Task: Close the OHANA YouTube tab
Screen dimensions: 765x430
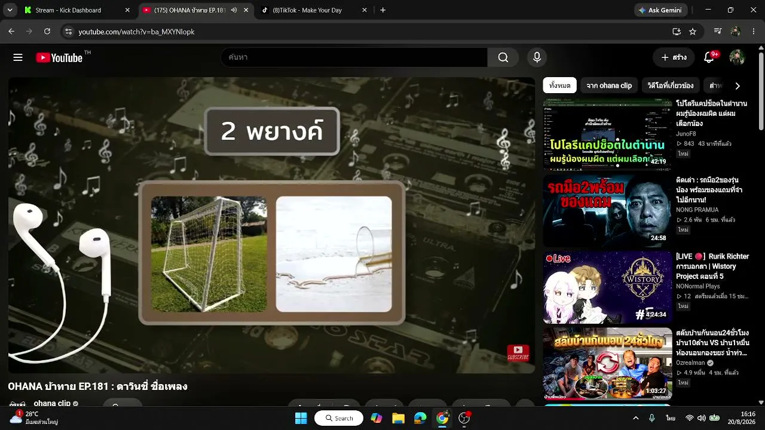Action: (x=246, y=10)
